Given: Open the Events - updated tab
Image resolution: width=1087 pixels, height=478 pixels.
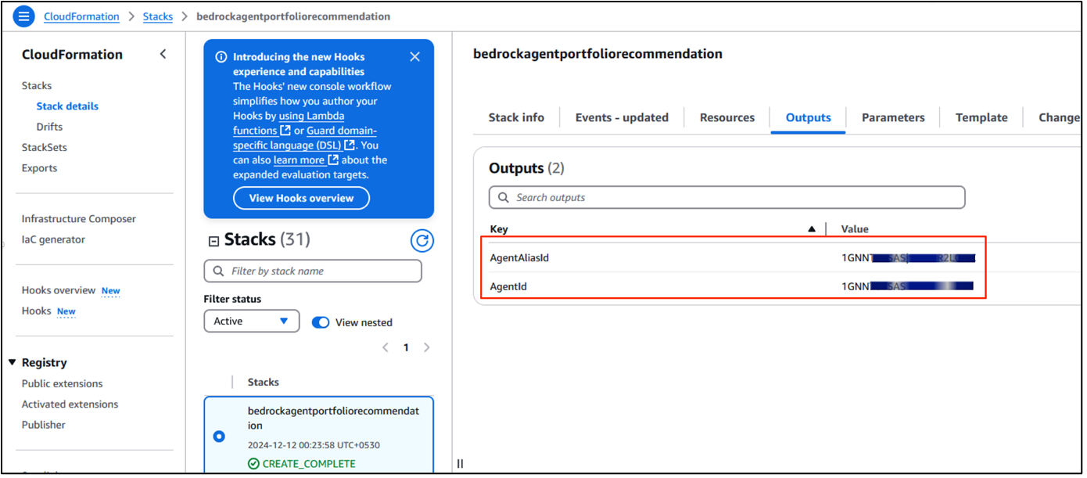Looking at the screenshot, I should point(622,117).
